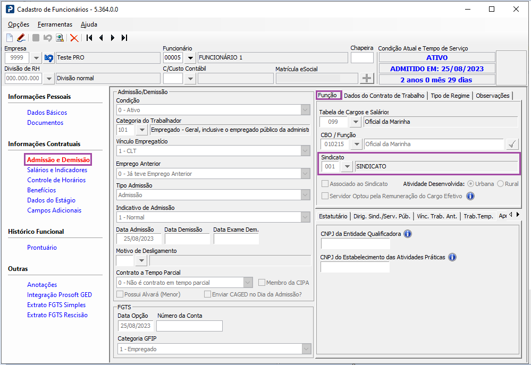Click the new record document icon
Viewport: 531px width, 365px height.
coord(10,38)
